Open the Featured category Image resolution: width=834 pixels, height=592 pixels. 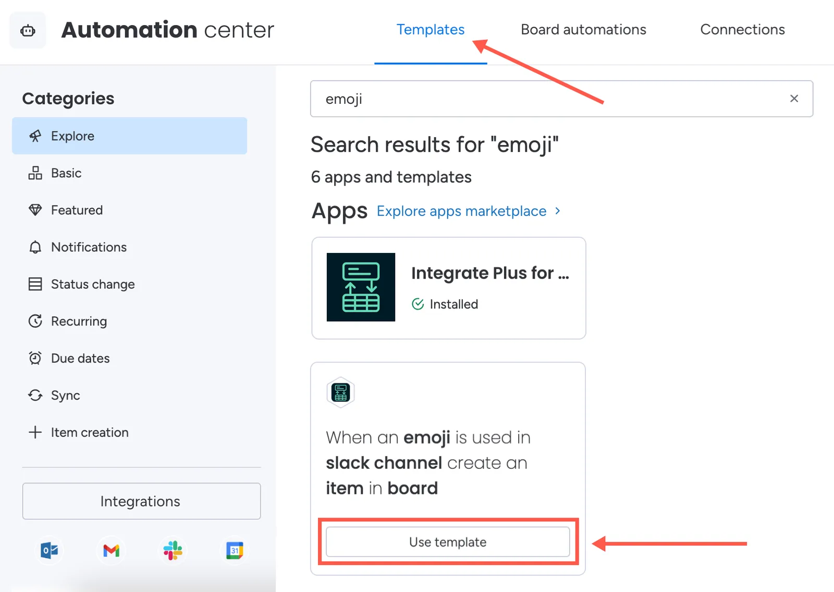coord(129,210)
